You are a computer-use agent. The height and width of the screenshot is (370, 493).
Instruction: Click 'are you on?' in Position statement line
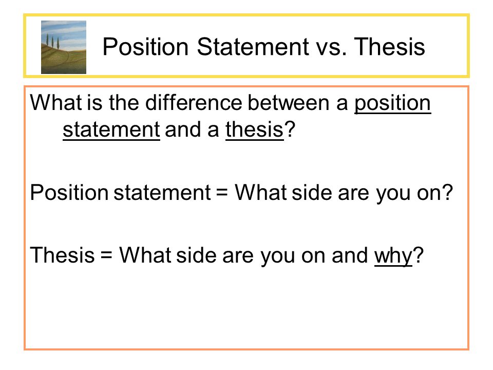tap(395, 193)
